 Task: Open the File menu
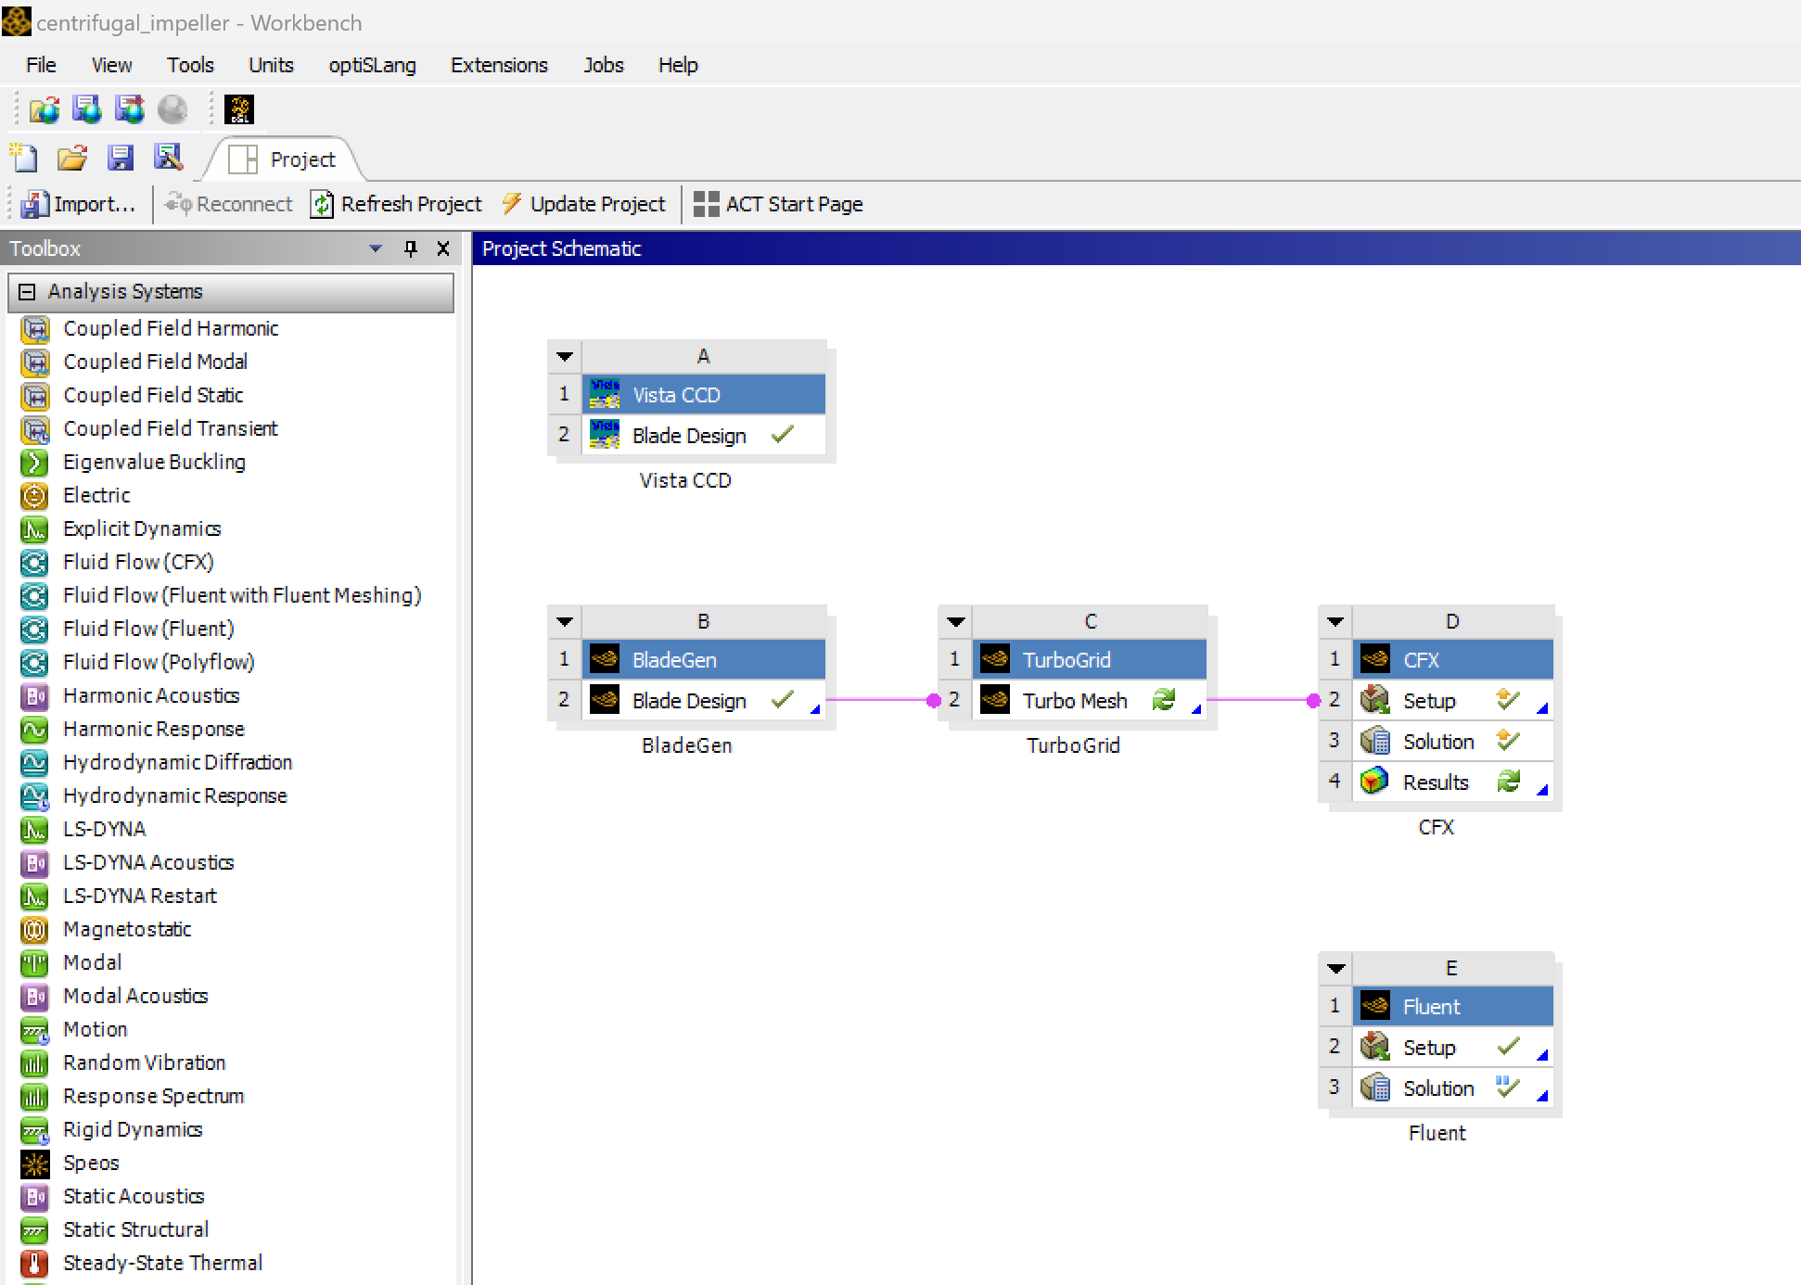coord(41,65)
